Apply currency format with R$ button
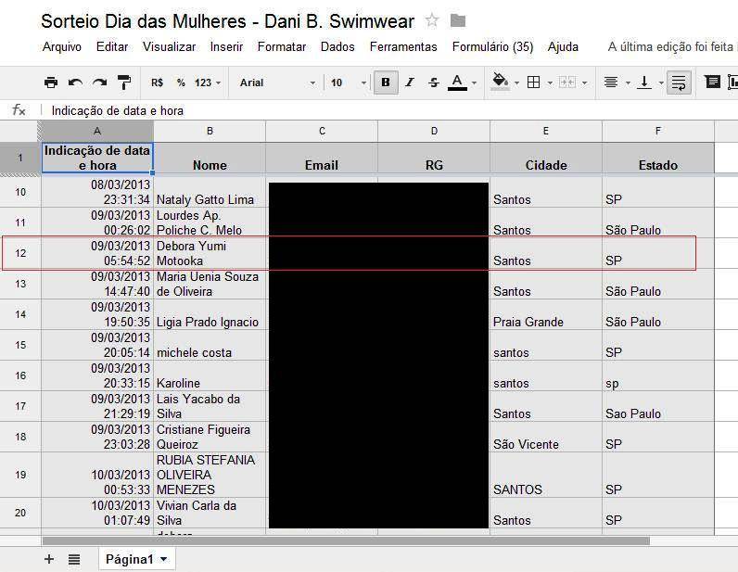Screen dimensions: 738x572 (x=157, y=83)
